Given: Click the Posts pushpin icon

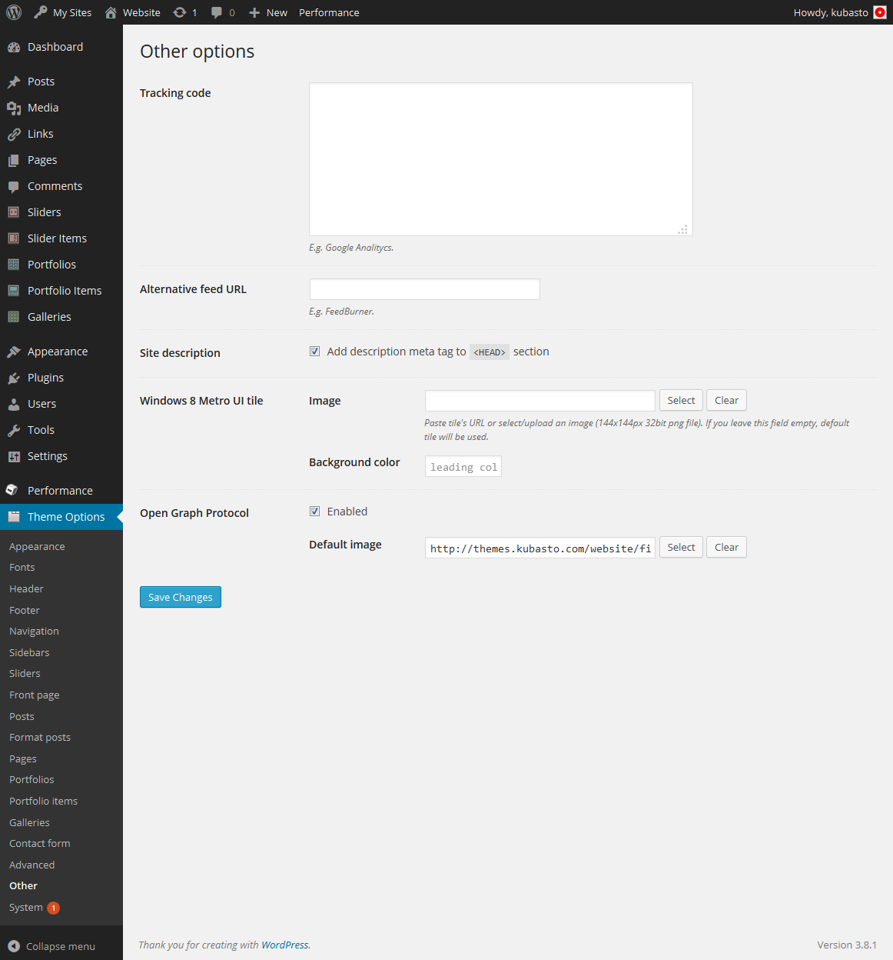Looking at the screenshot, I should (x=14, y=82).
